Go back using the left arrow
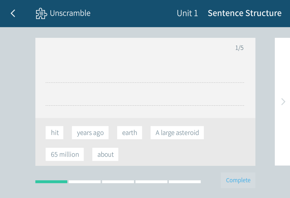Viewport: 290px width, 198px height. click(x=13, y=13)
